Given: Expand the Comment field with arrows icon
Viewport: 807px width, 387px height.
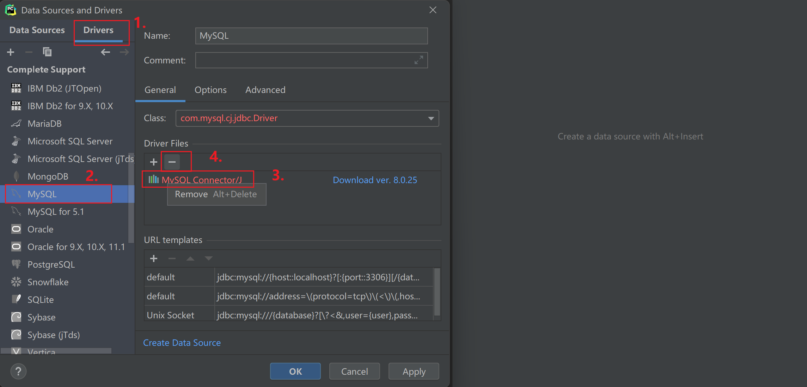Looking at the screenshot, I should 418,60.
